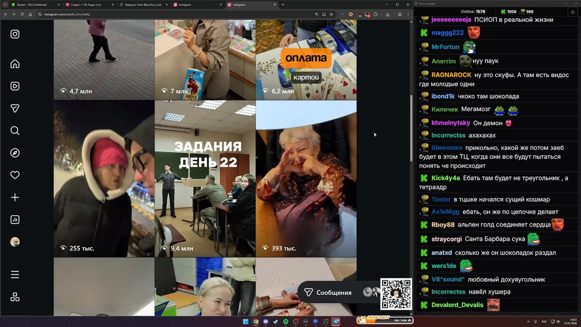Click the tab search chevron at tab strip start
The image size is (581, 327).
click(5, 5)
